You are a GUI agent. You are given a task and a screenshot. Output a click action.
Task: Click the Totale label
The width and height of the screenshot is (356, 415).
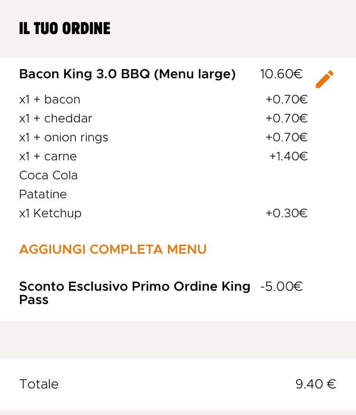point(38,384)
